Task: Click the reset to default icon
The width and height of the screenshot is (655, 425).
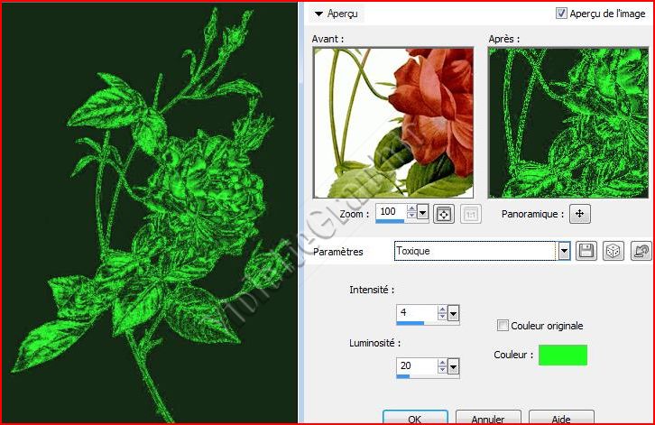Action: point(641,251)
